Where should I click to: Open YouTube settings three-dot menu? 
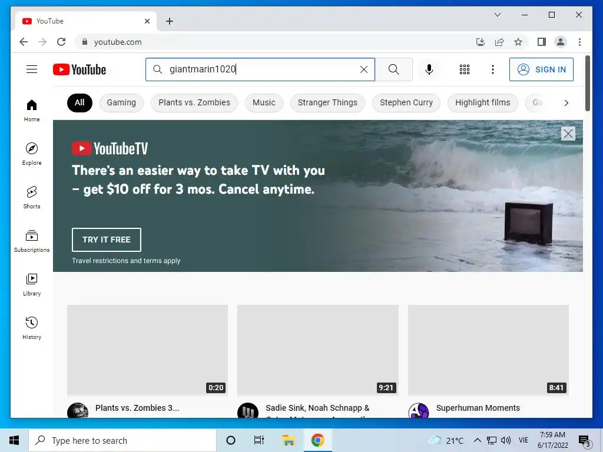(x=493, y=69)
